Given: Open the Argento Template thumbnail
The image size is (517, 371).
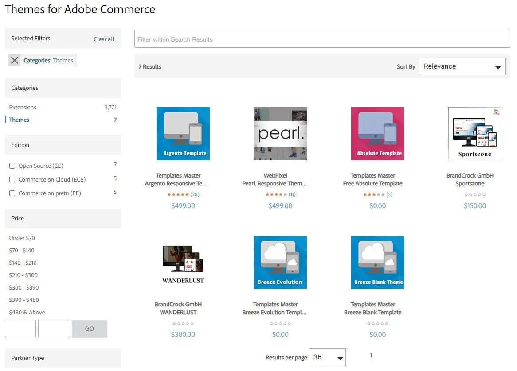Looking at the screenshot, I should [x=183, y=134].
